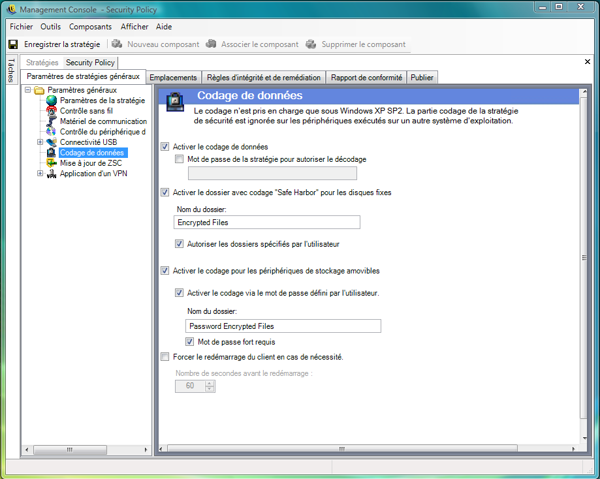Open the Emplacements tab
The width and height of the screenshot is (600, 479).
coord(173,77)
